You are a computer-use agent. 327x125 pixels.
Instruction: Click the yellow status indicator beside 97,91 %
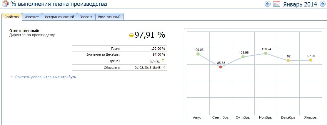pyautogui.click(x=131, y=36)
